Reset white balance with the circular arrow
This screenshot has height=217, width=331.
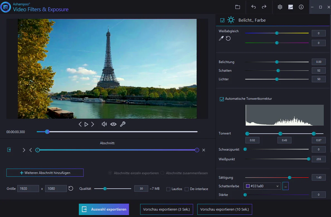228,38
